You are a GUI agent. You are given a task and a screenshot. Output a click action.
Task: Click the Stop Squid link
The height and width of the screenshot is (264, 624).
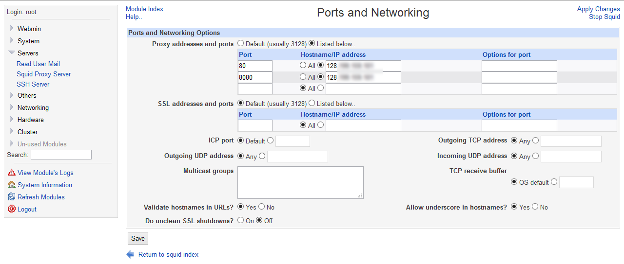tap(604, 17)
